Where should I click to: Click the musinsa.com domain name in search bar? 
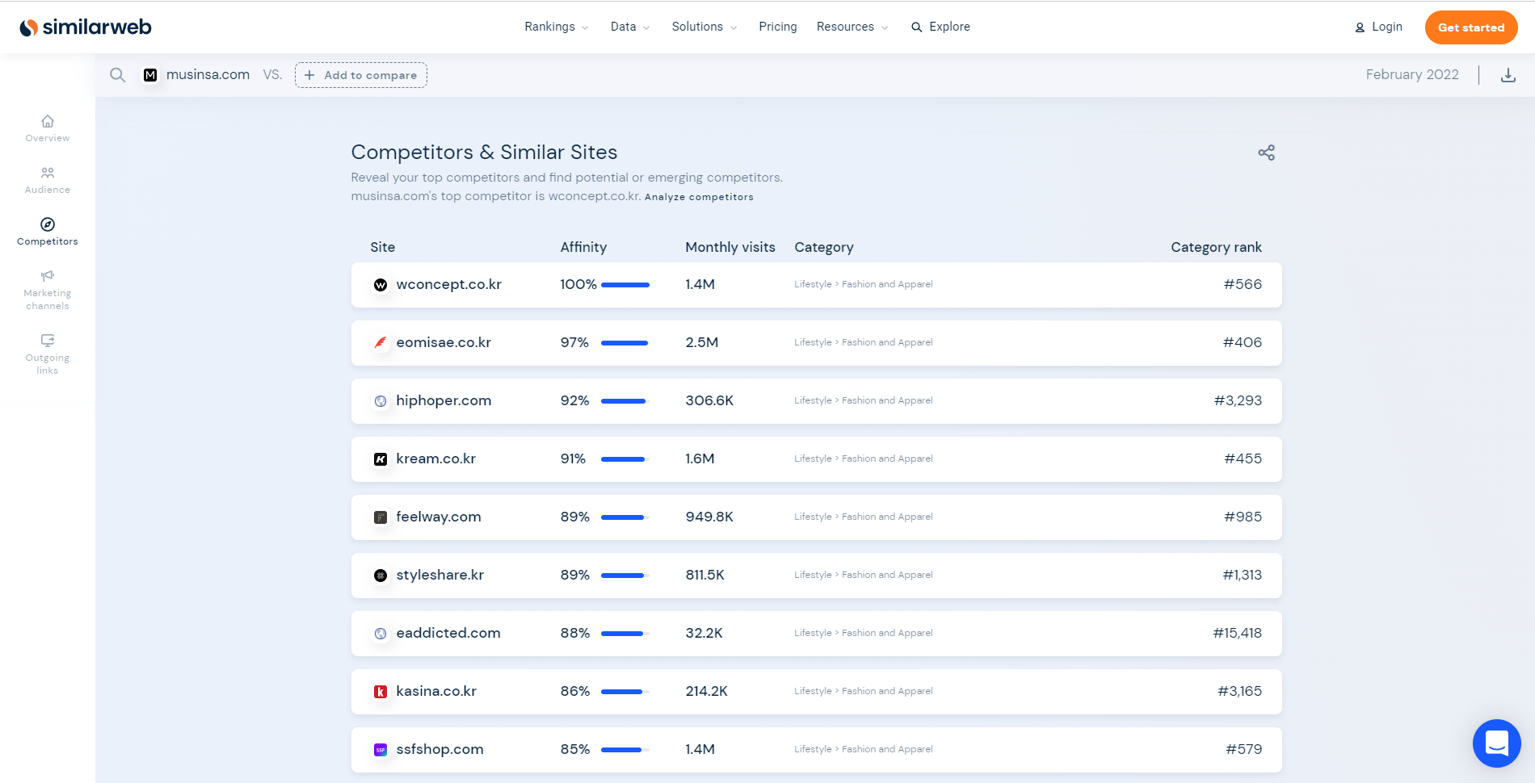click(x=208, y=74)
